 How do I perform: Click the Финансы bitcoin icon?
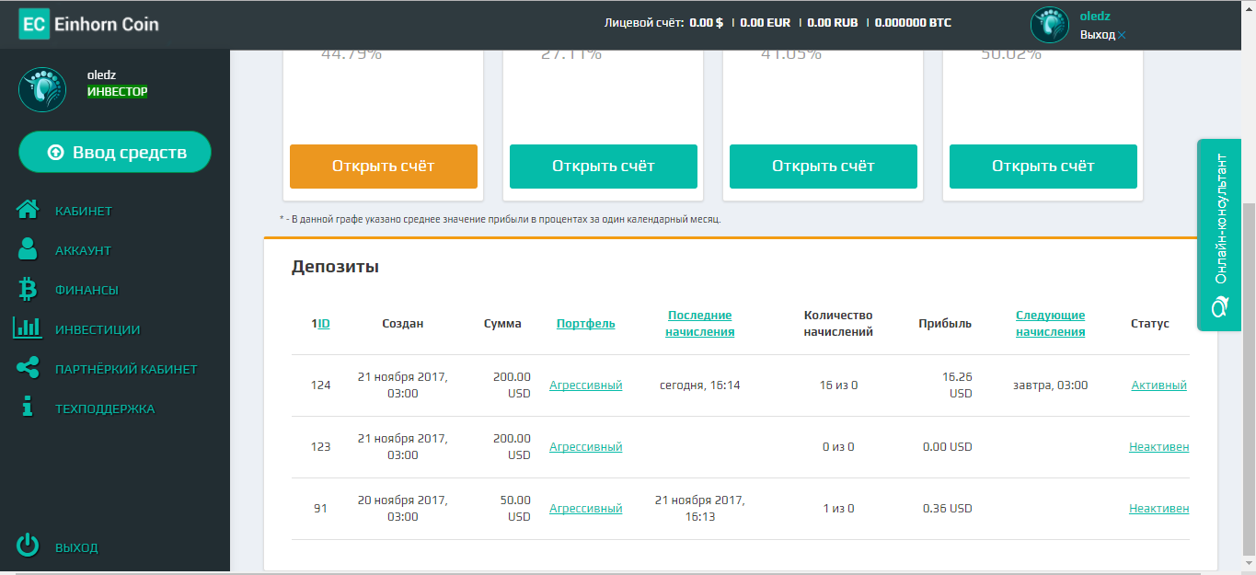click(x=28, y=290)
